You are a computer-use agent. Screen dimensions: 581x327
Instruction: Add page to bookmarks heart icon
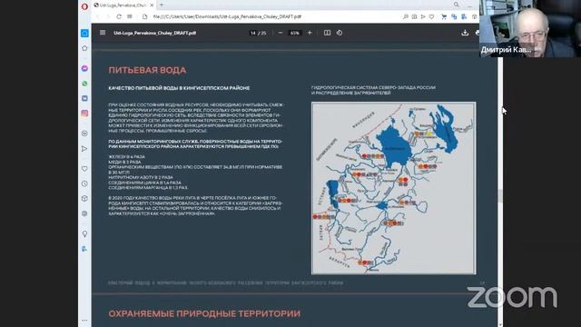coord(432,16)
